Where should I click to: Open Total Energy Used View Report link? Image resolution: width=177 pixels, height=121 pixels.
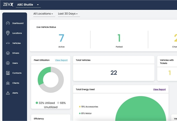[159, 89]
